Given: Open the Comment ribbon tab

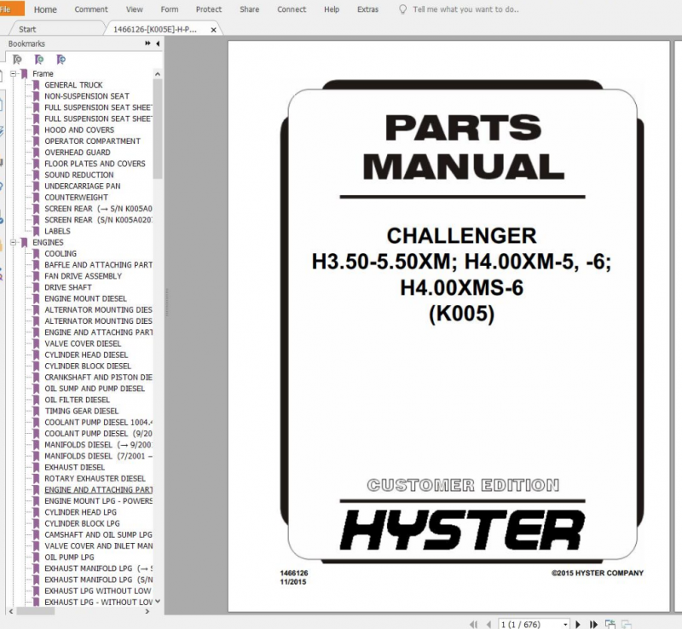Looking at the screenshot, I should [x=91, y=9].
